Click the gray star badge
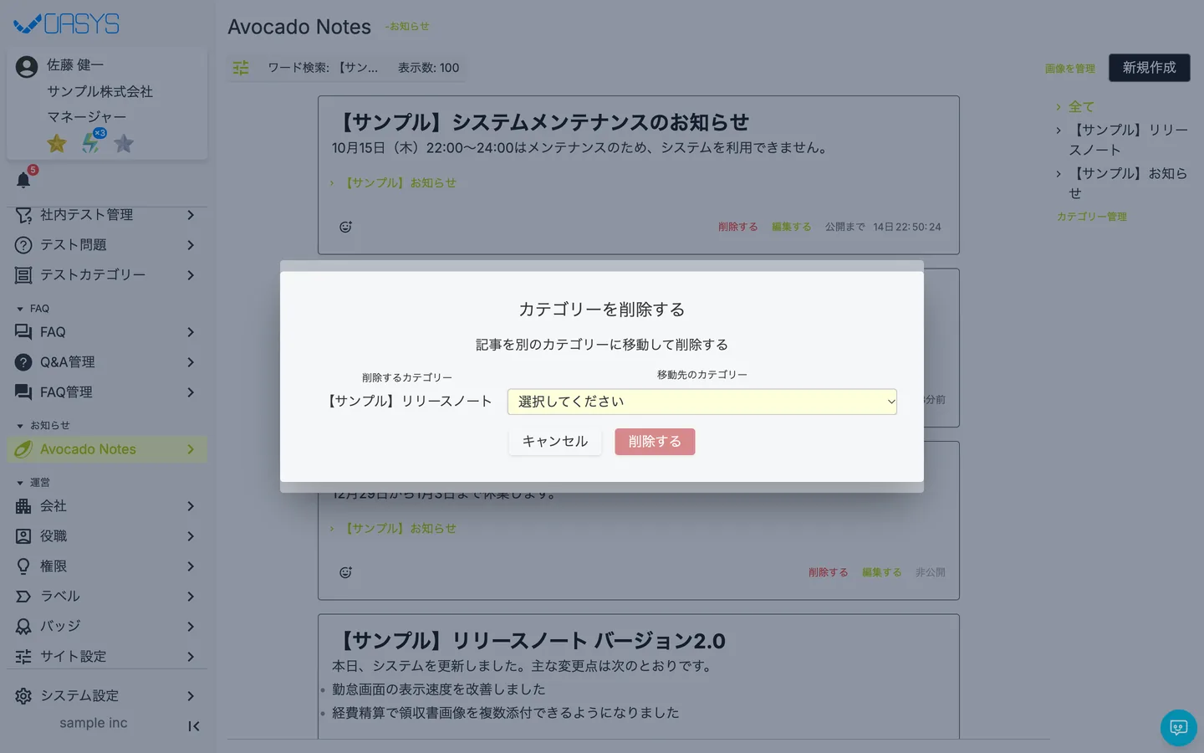Viewport: 1204px width, 753px height. 124,143
